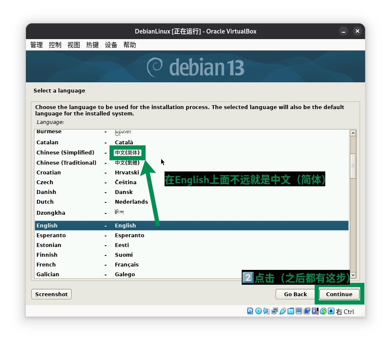Viewport: 391px width, 345px height.
Task: Select the Finnish language row
Action: 192,255
